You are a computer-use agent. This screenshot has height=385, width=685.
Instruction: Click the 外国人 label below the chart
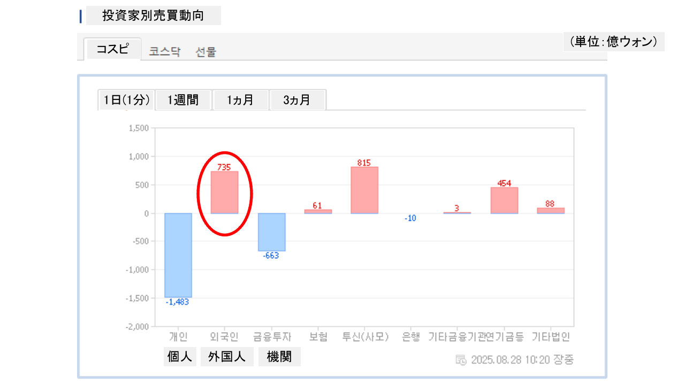[x=227, y=357]
